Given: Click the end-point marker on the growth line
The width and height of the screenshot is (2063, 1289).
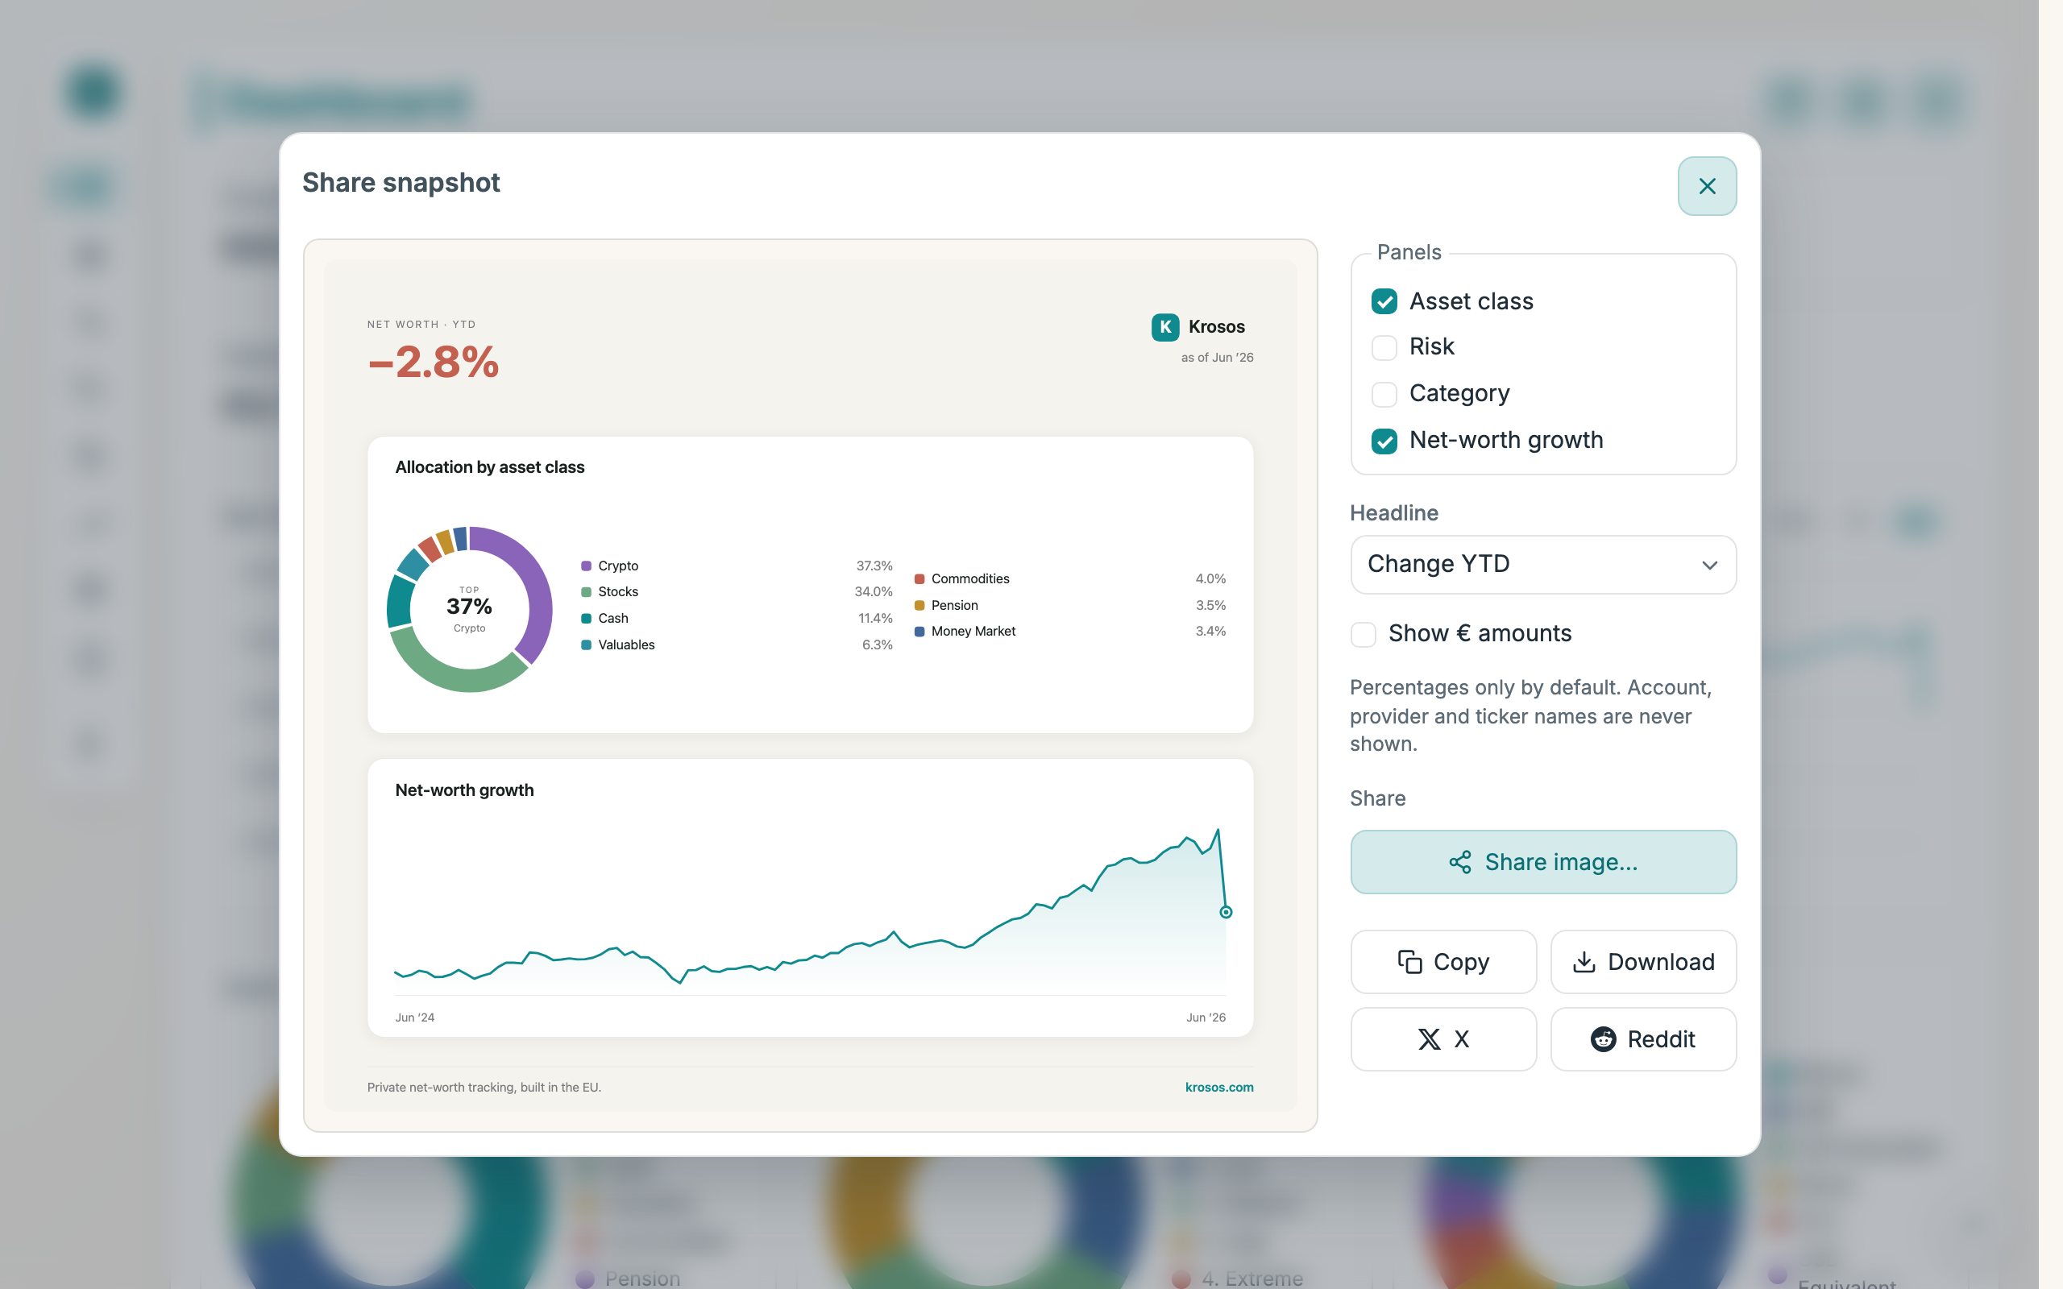Looking at the screenshot, I should (x=1226, y=912).
